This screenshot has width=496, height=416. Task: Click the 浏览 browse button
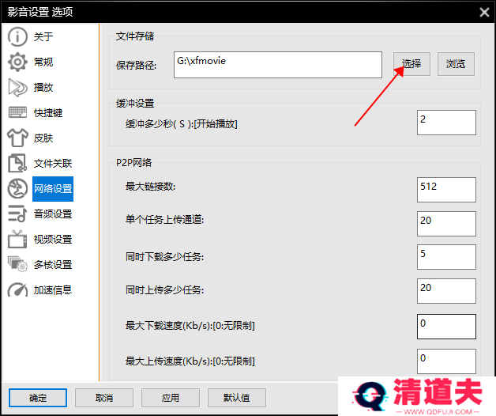pyautogui.click(x=456, y=64)
